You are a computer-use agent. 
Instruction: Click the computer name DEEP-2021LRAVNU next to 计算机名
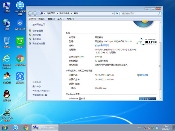[104, 75]
